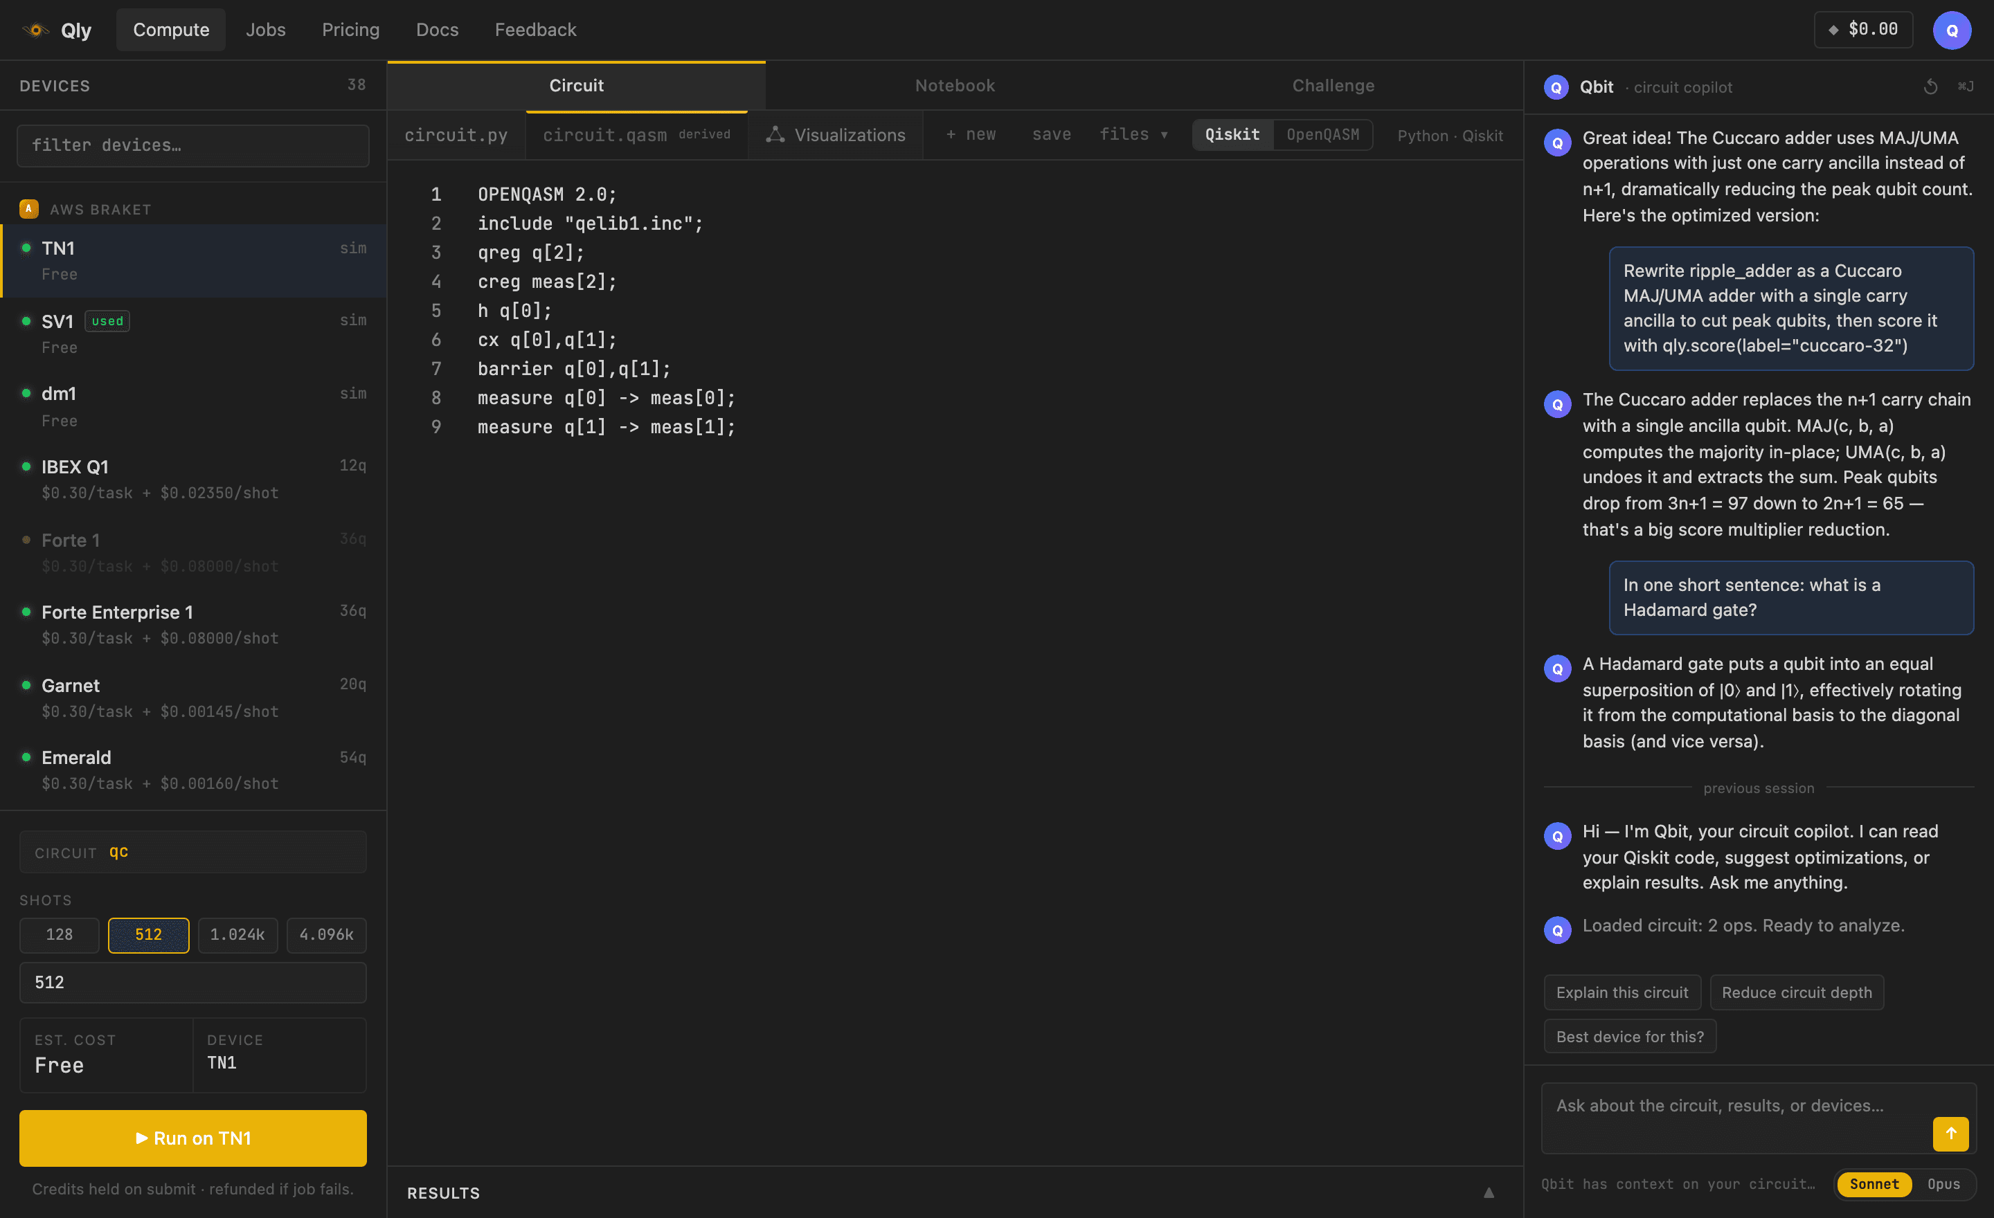Click the 'Loaded circuit: 2 ops' message

[1743, 926]
